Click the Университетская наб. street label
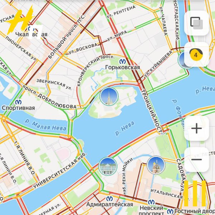Image resolution: width=215 pixels, height=215 pixels. coord(60,170)
